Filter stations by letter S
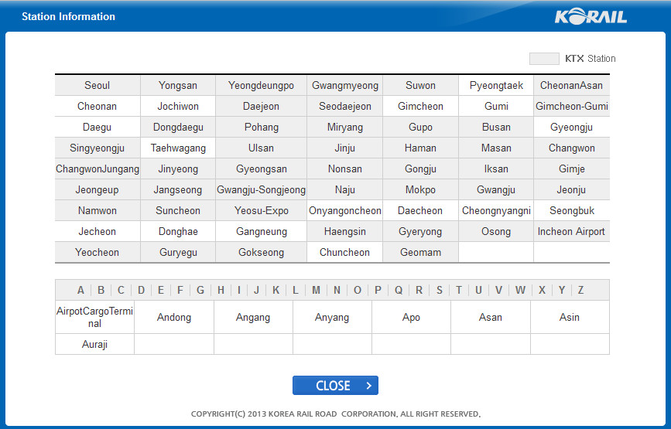The width and height of the screenshot is (671, 429). click(440, 291)
